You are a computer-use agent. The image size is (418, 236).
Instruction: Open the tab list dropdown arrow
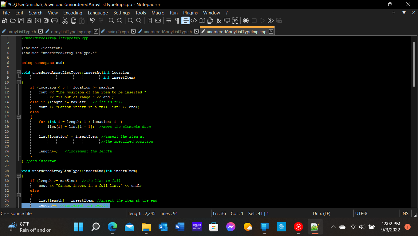(x=403, y=13)
